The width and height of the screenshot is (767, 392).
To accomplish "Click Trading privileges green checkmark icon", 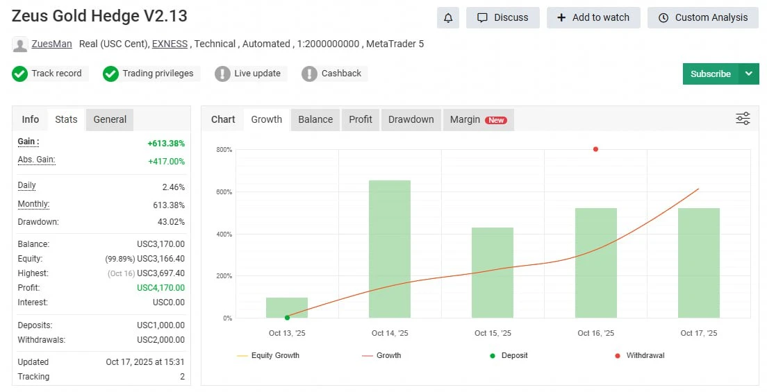I will (x=111, y=74).
